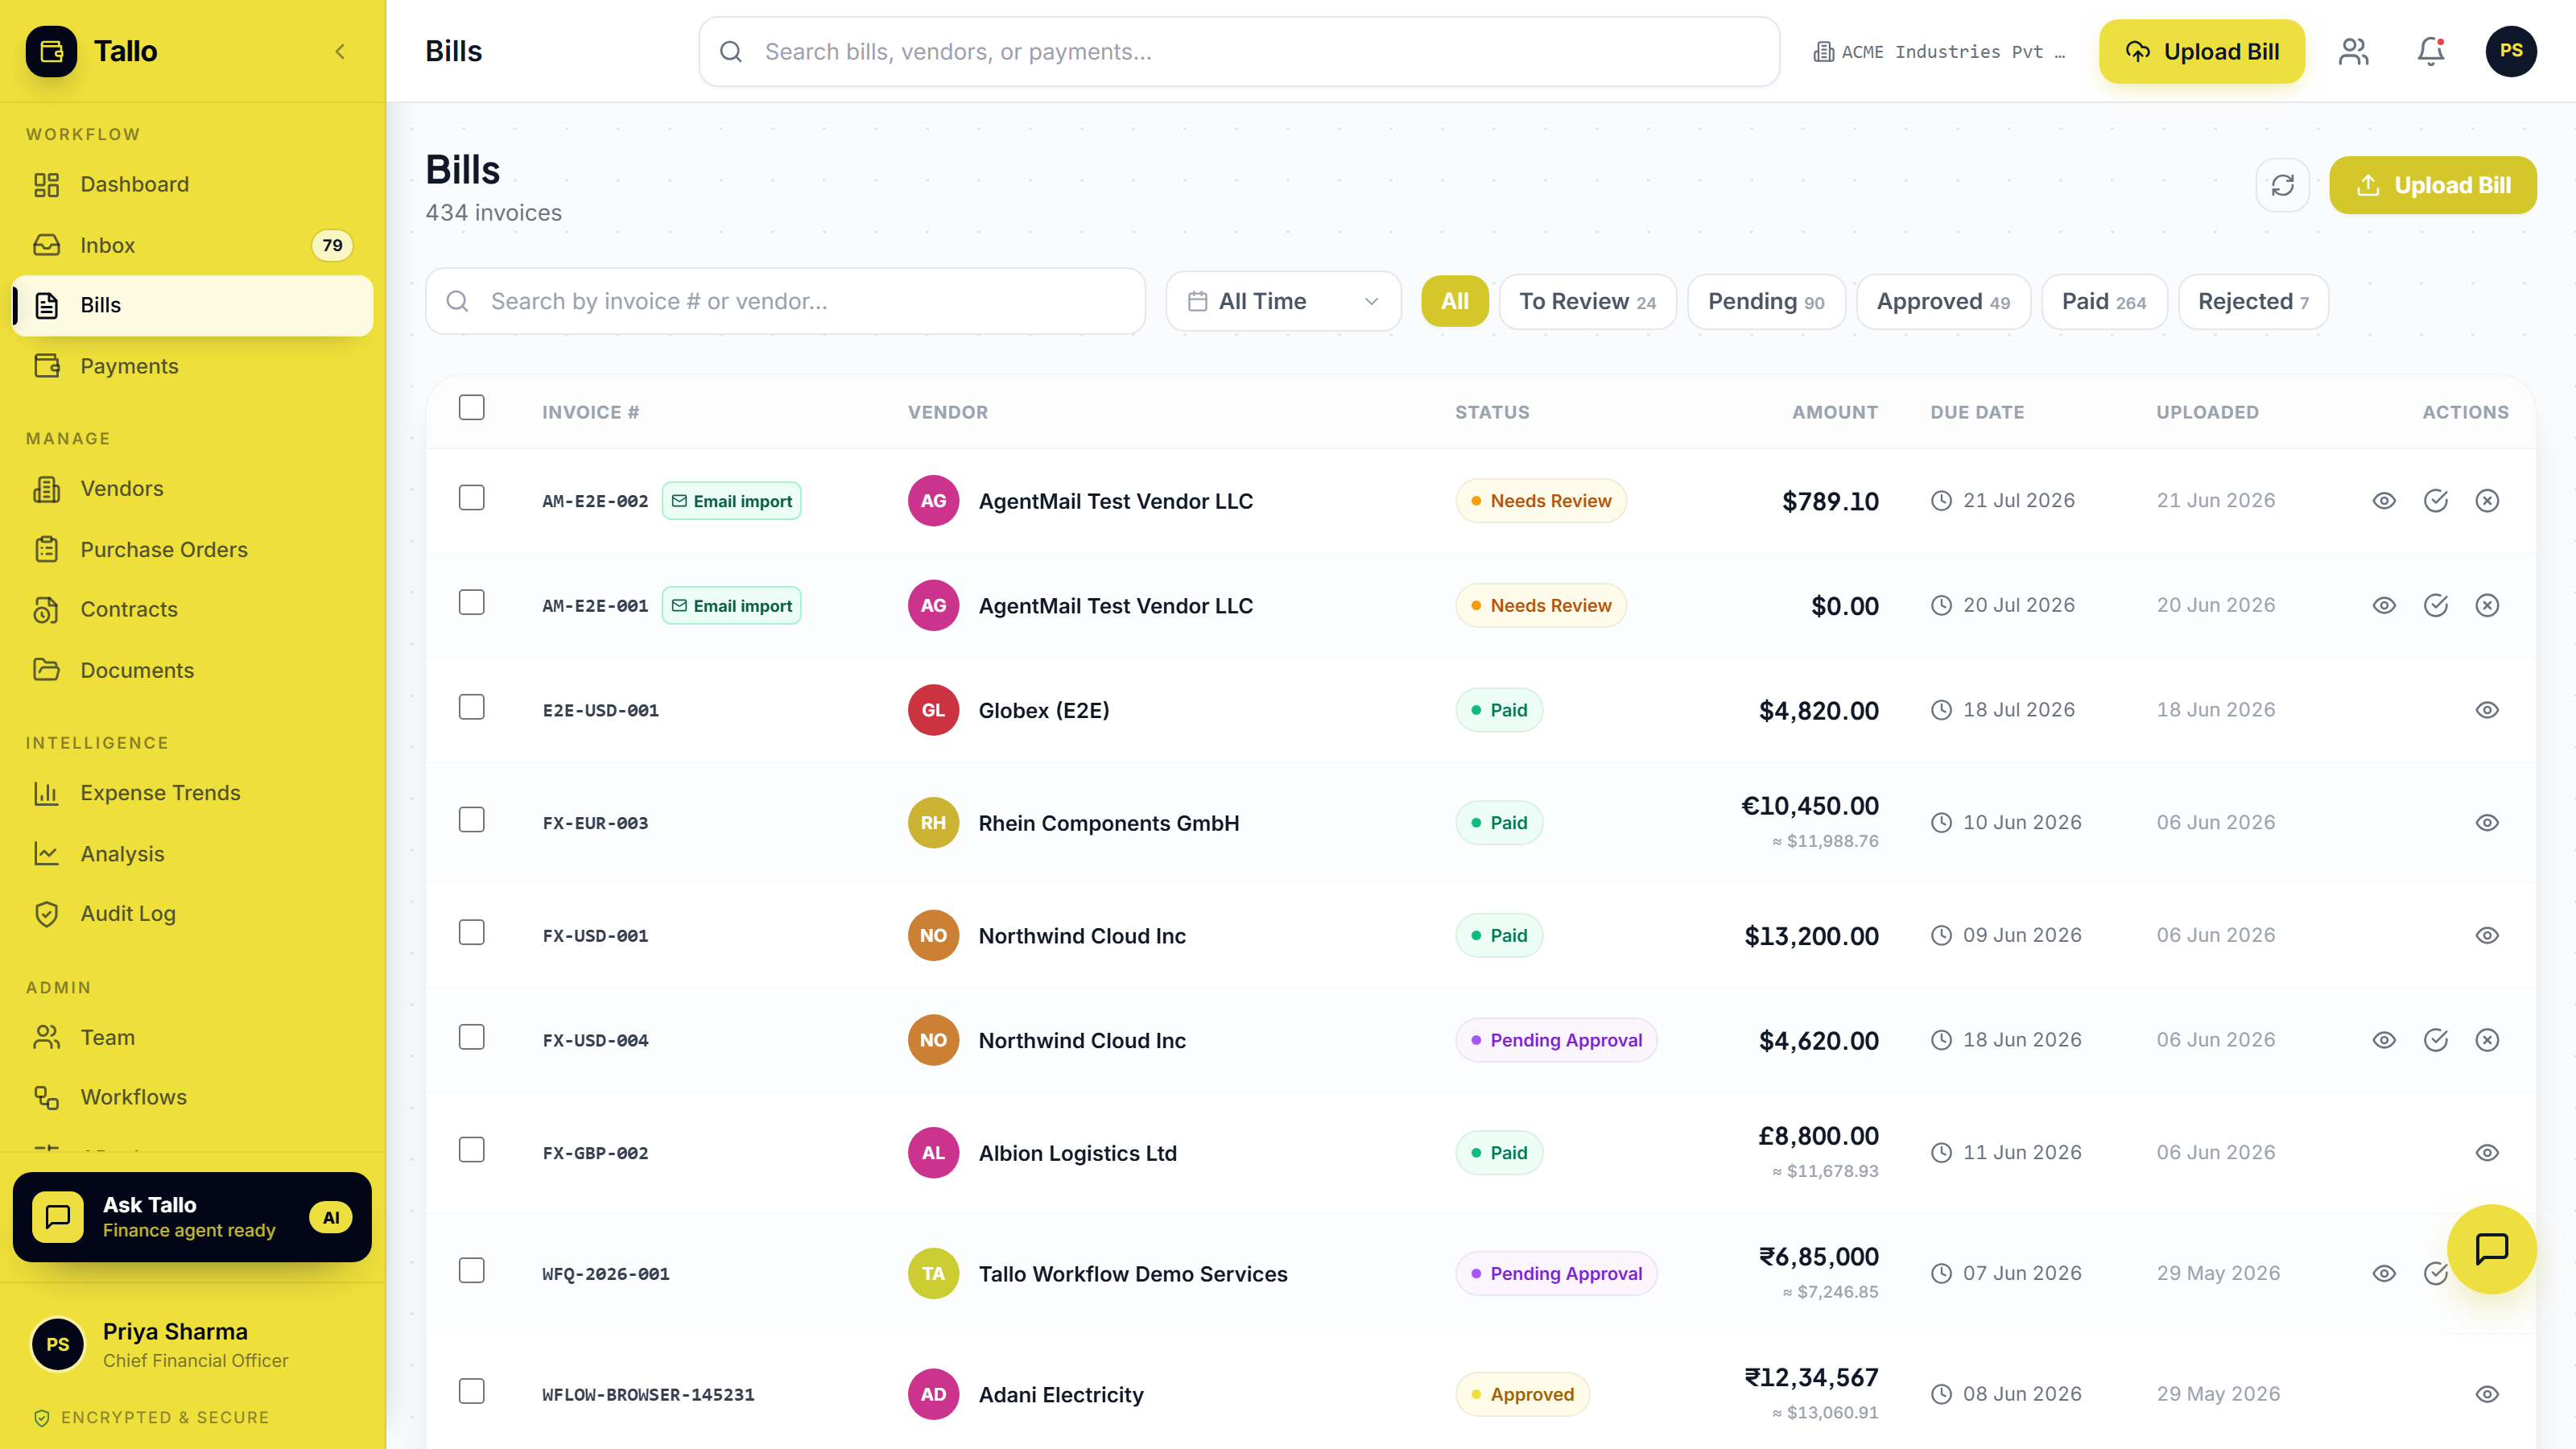Toggle the select-all checkbox in table header
The width and height of the screenshot is (2576, 1449).
[471, 408]
